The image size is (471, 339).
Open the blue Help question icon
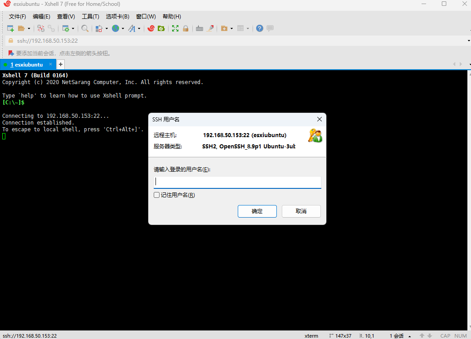point(260,29)
